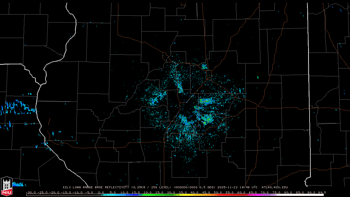The image size is (350, 197).
Task: Click the 94.5 label on color scale
Action: tap(321, 192)
